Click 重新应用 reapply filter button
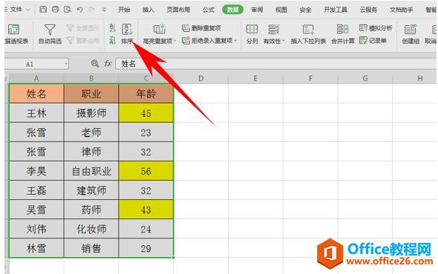The height and width of the screenshot is (274, 438). click(83, 41)
